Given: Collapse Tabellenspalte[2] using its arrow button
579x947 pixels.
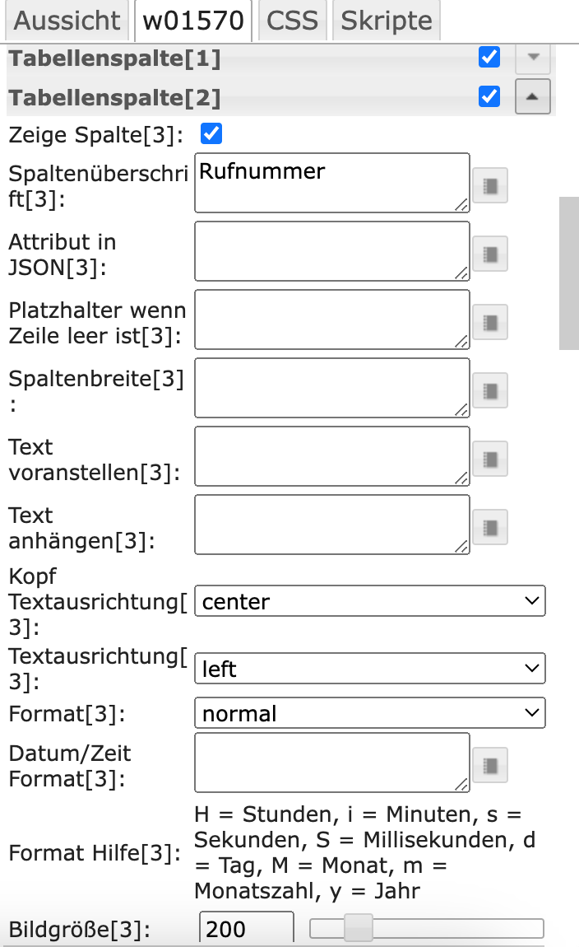Looking at the screenshot, I should [532, 97].
